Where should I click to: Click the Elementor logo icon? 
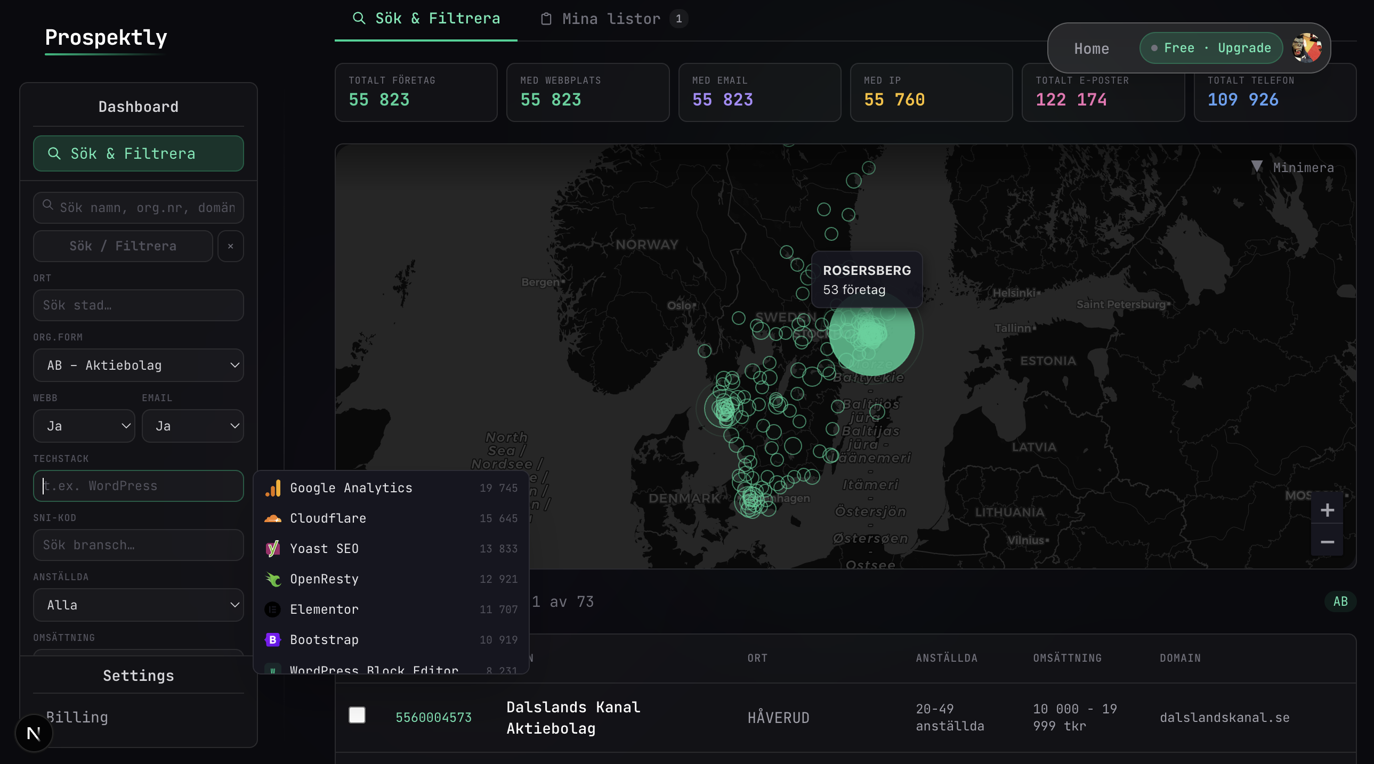click(x=272, y=609)
